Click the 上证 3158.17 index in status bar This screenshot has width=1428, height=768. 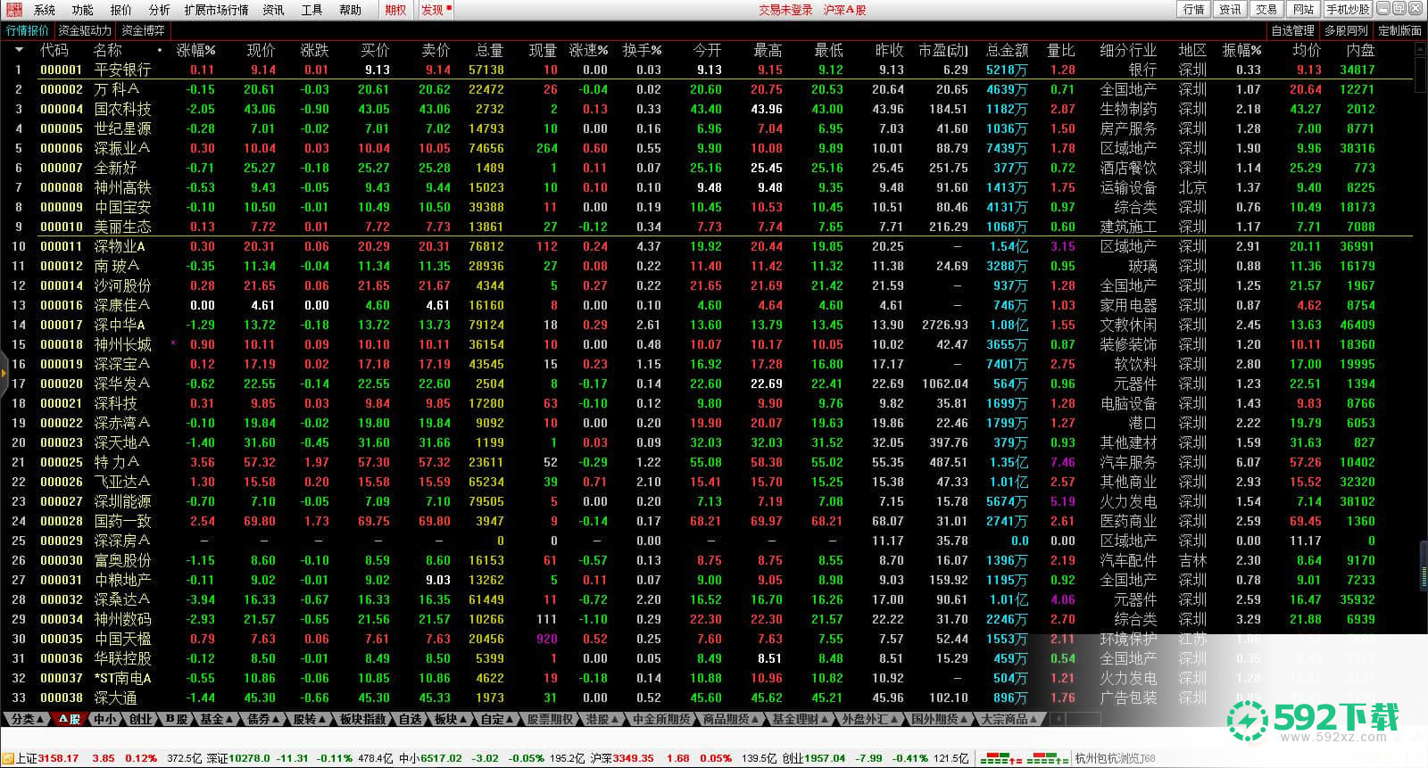click(47, 758)
